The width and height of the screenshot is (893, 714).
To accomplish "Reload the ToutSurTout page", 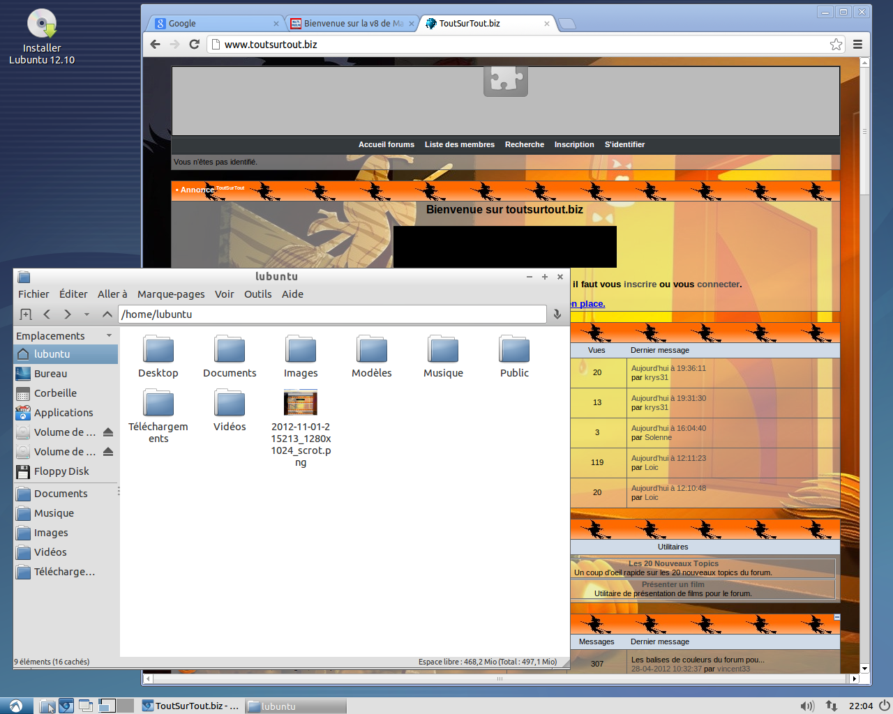I will [x=195, y=44].
